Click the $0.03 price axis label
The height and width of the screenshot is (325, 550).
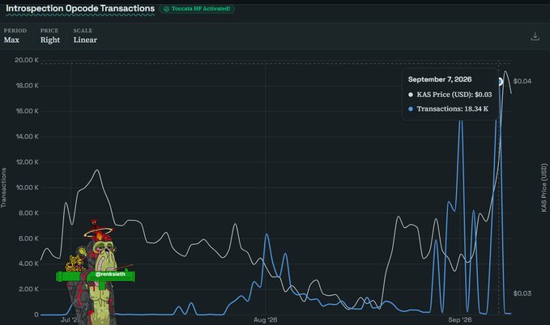(522, 293)
